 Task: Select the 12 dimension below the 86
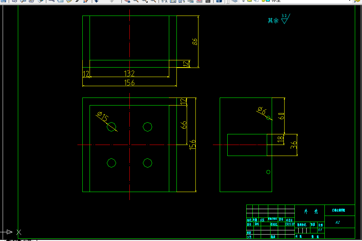pyautogui.click(x=186, y=64)
